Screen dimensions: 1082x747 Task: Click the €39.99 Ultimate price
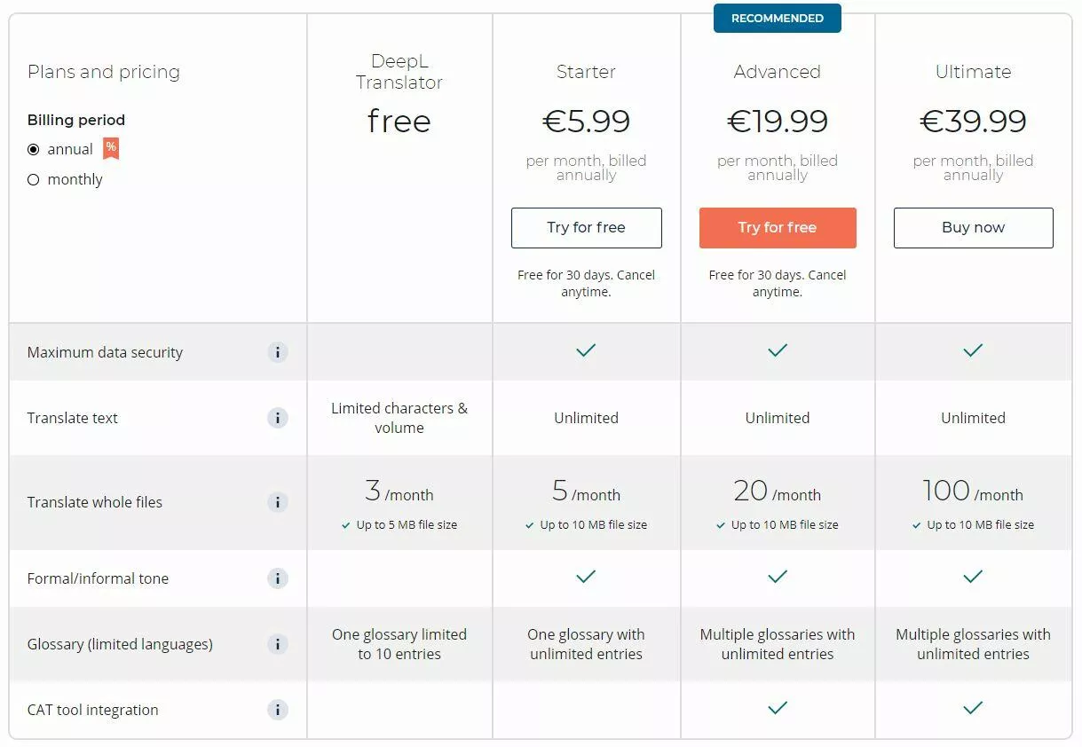pyautogui.click(x=974, y=121)
